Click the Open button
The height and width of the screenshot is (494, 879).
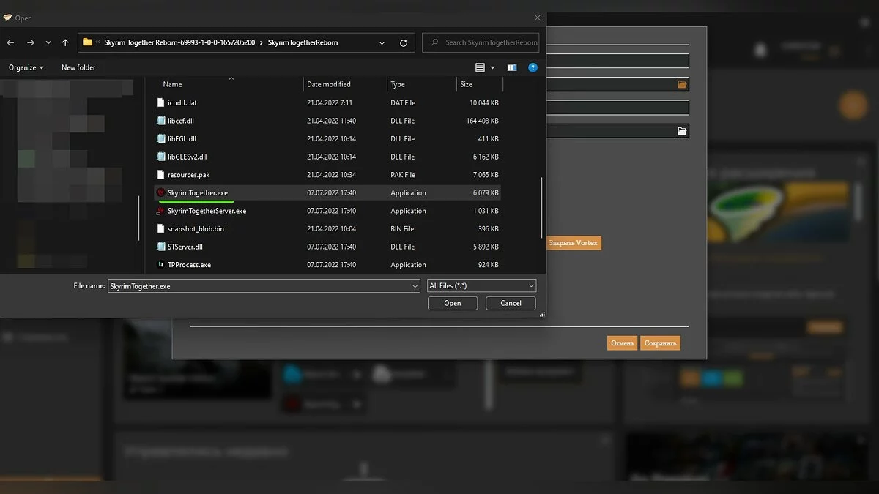(x=452, y=303)
